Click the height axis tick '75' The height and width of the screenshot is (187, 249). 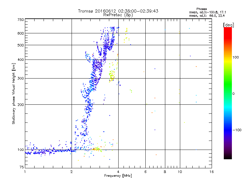coord(21,167)
